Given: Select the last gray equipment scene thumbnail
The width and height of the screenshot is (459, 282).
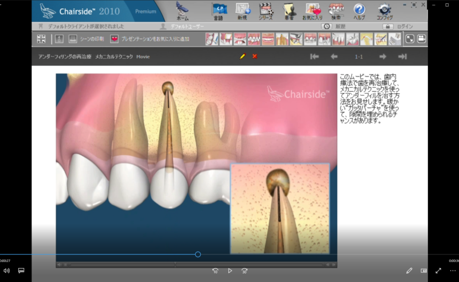Looking at the screenshot, I should click(394, 39).
